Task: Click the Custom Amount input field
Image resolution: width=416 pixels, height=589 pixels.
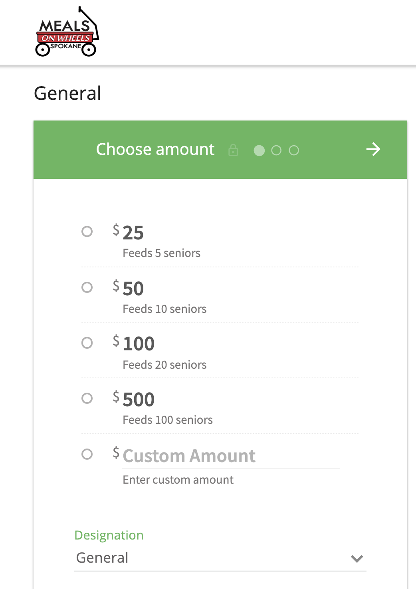Action: click(231, 456)
